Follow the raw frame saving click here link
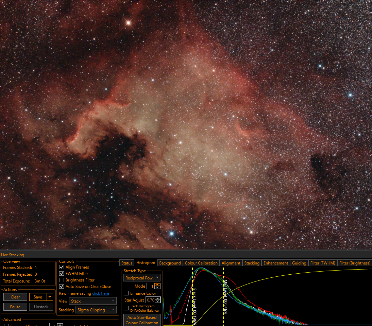This screenshot has height=326, width=372. 101,293
